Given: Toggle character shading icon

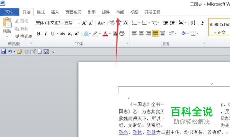Looking at the screenshot, I should 115,34.
